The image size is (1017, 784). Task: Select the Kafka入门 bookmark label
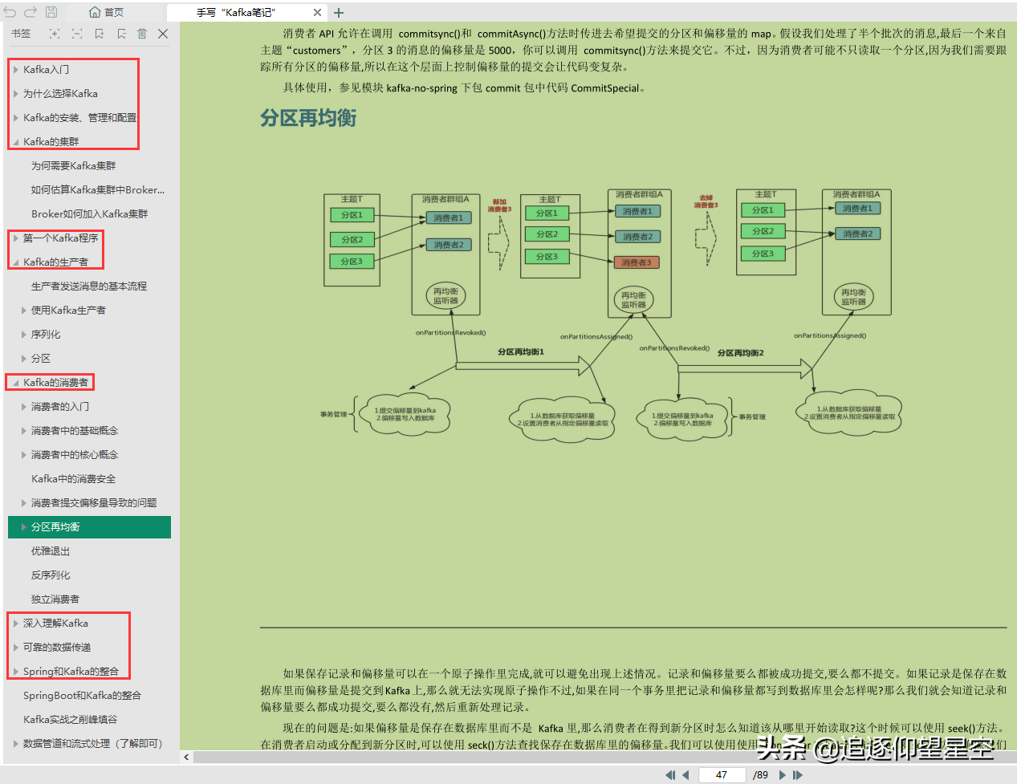pyautogui.click(x=47, y=70)
